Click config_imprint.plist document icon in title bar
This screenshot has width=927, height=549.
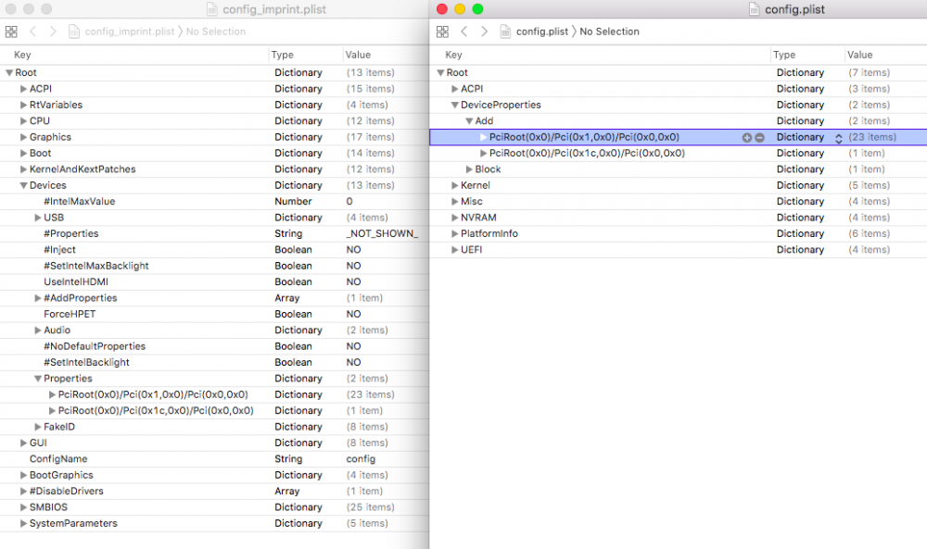pyautogui.click(x=211, y=9)
